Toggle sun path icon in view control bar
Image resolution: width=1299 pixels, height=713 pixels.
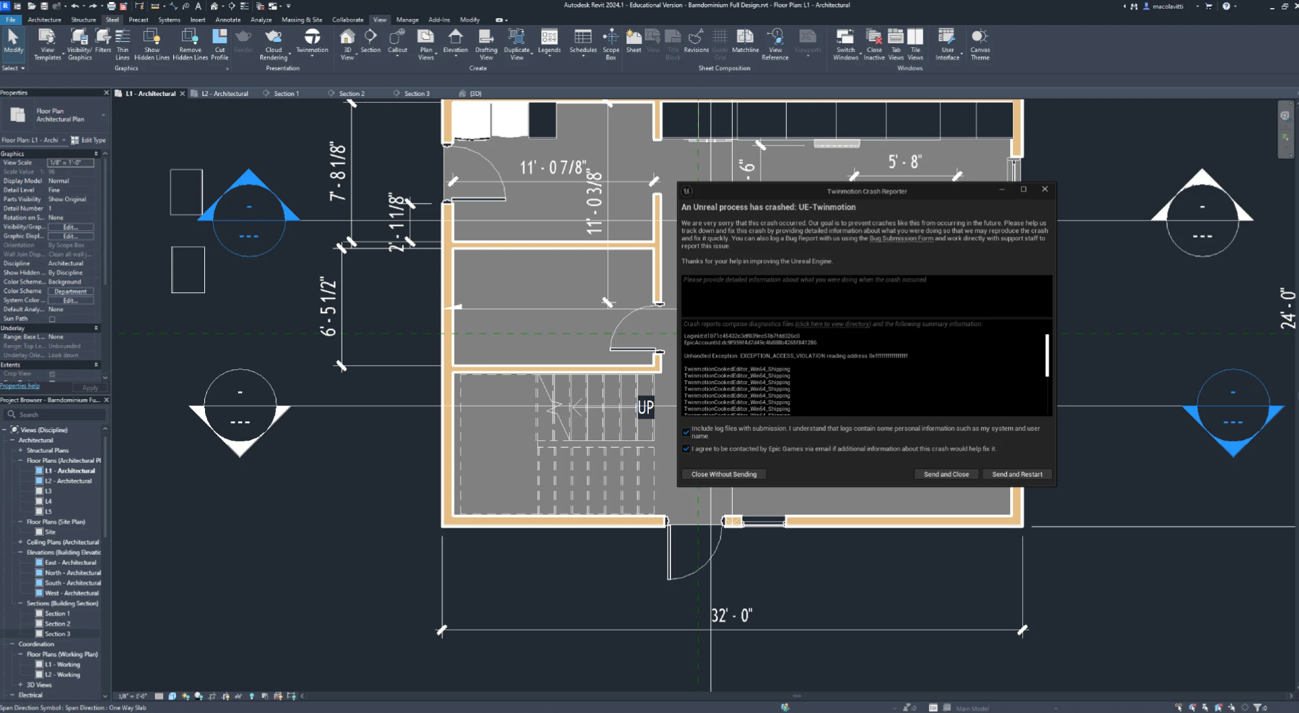[185, 696]
